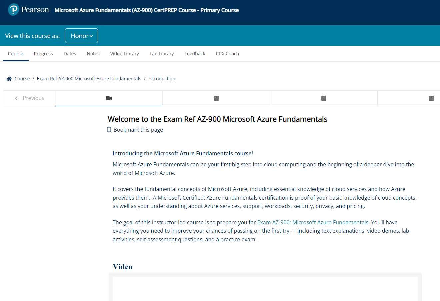Click the Video heading
This screenshot has width=440, height=301.
[122, 267]
